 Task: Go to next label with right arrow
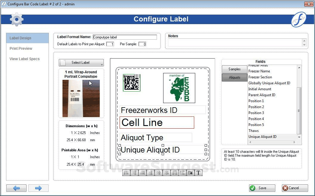click(x=38, y=188)
